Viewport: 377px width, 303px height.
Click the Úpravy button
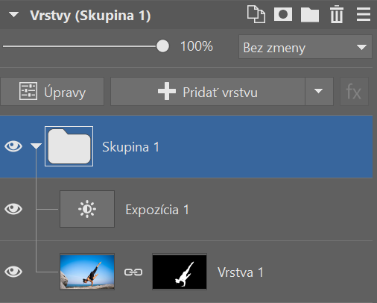[x=52, y=92]
